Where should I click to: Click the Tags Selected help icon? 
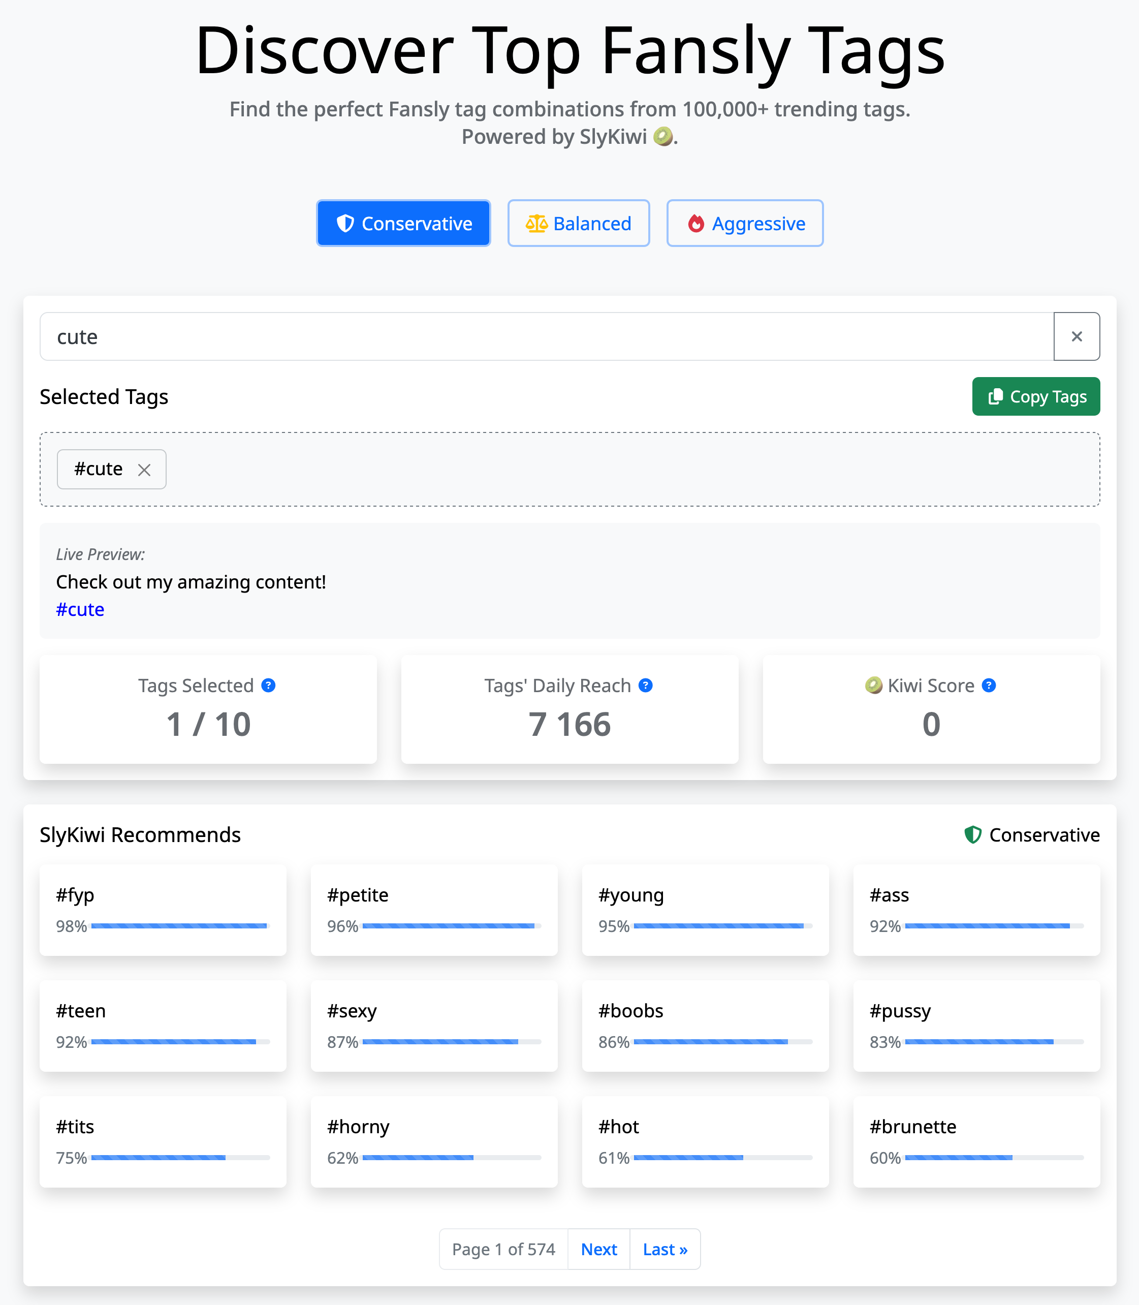point(268,685)
